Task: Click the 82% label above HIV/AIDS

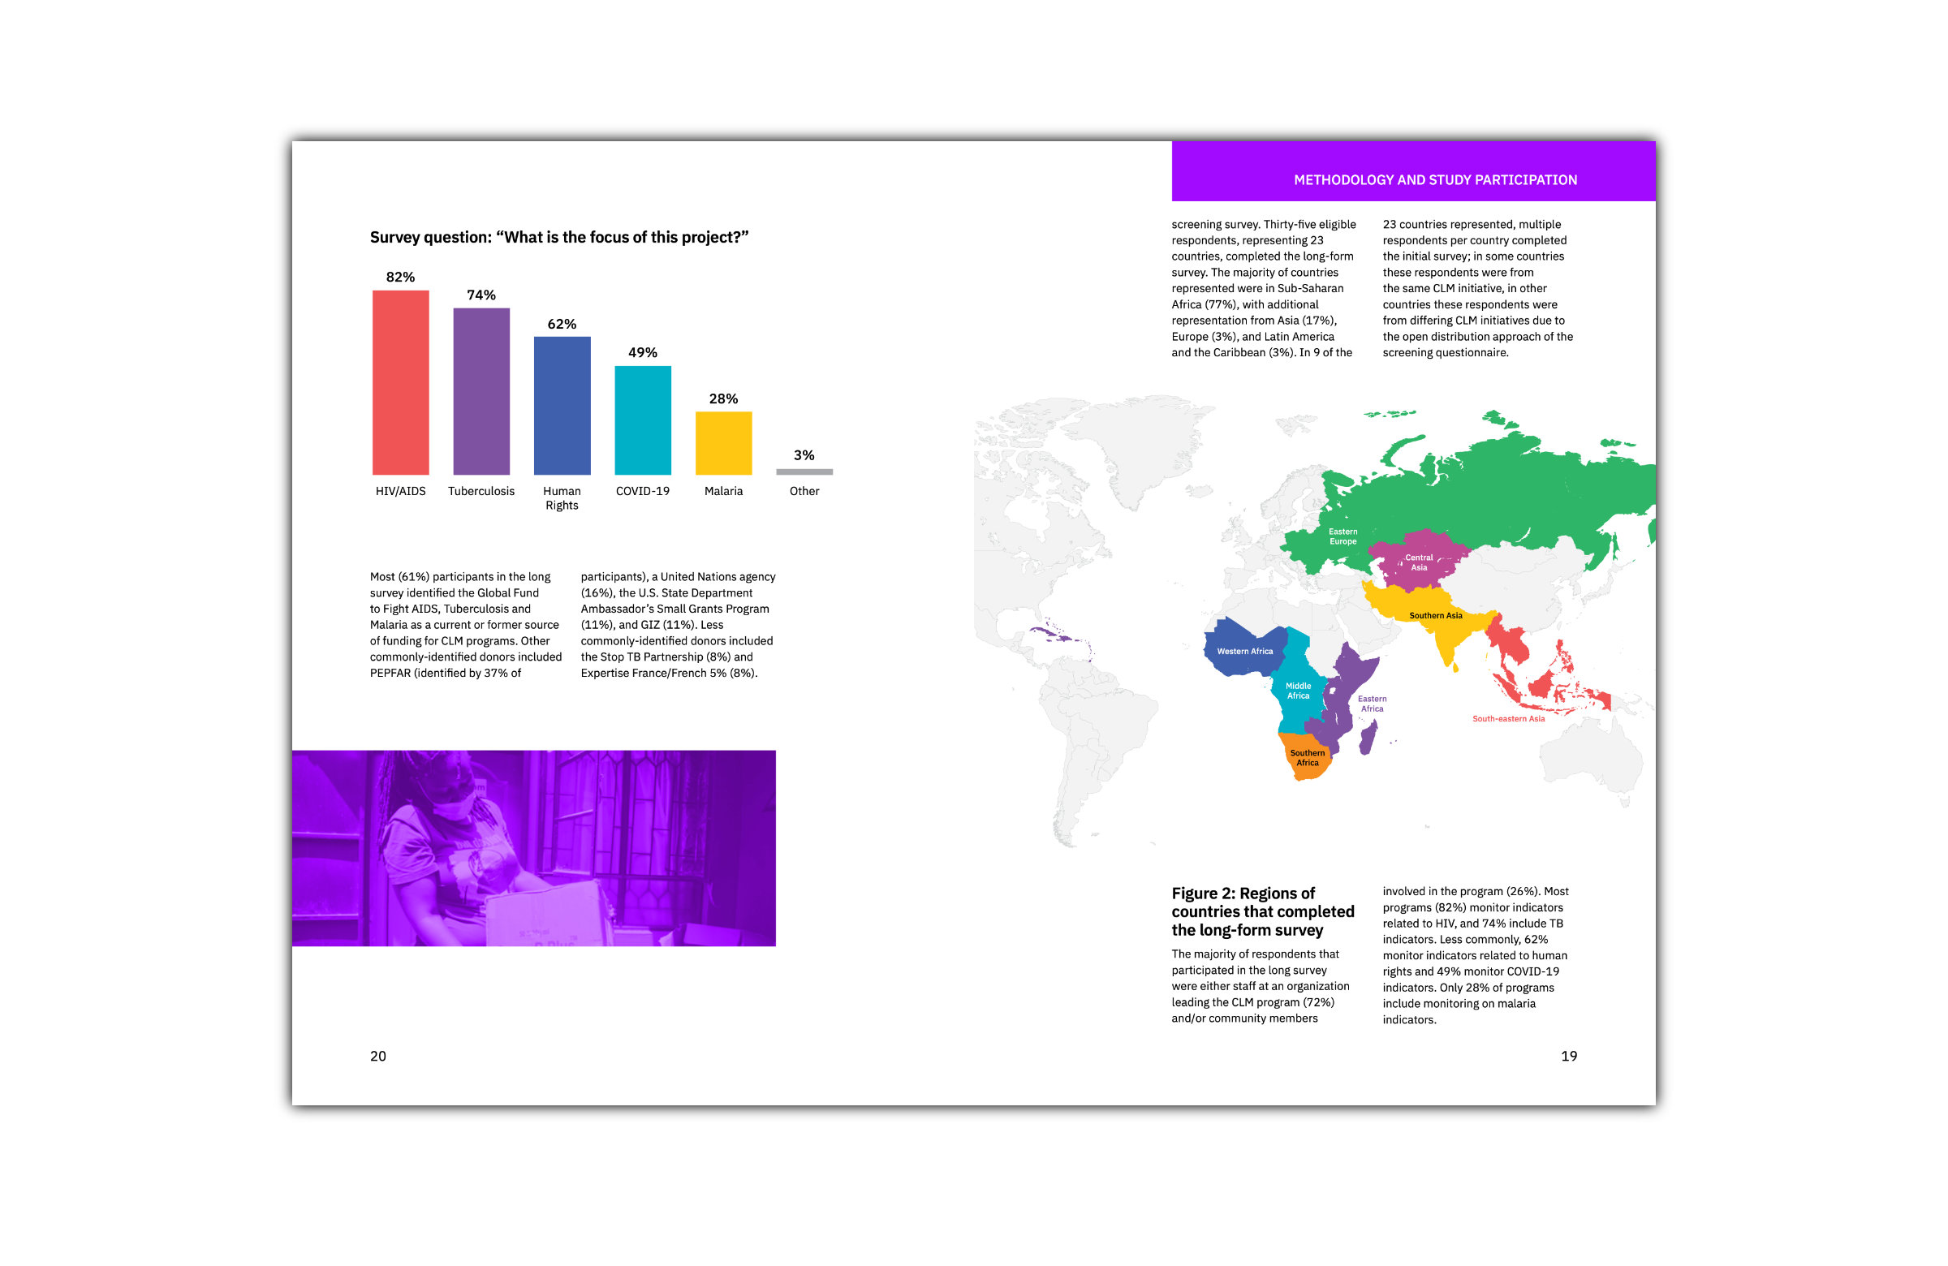Action: pos(400,277)
